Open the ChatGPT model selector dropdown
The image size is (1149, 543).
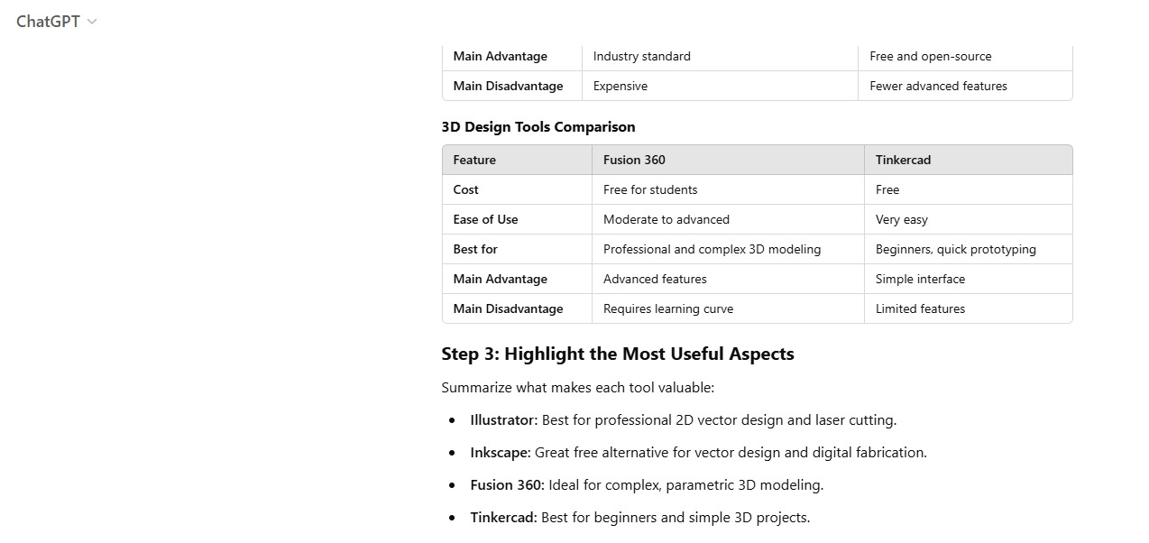(49, 22)
